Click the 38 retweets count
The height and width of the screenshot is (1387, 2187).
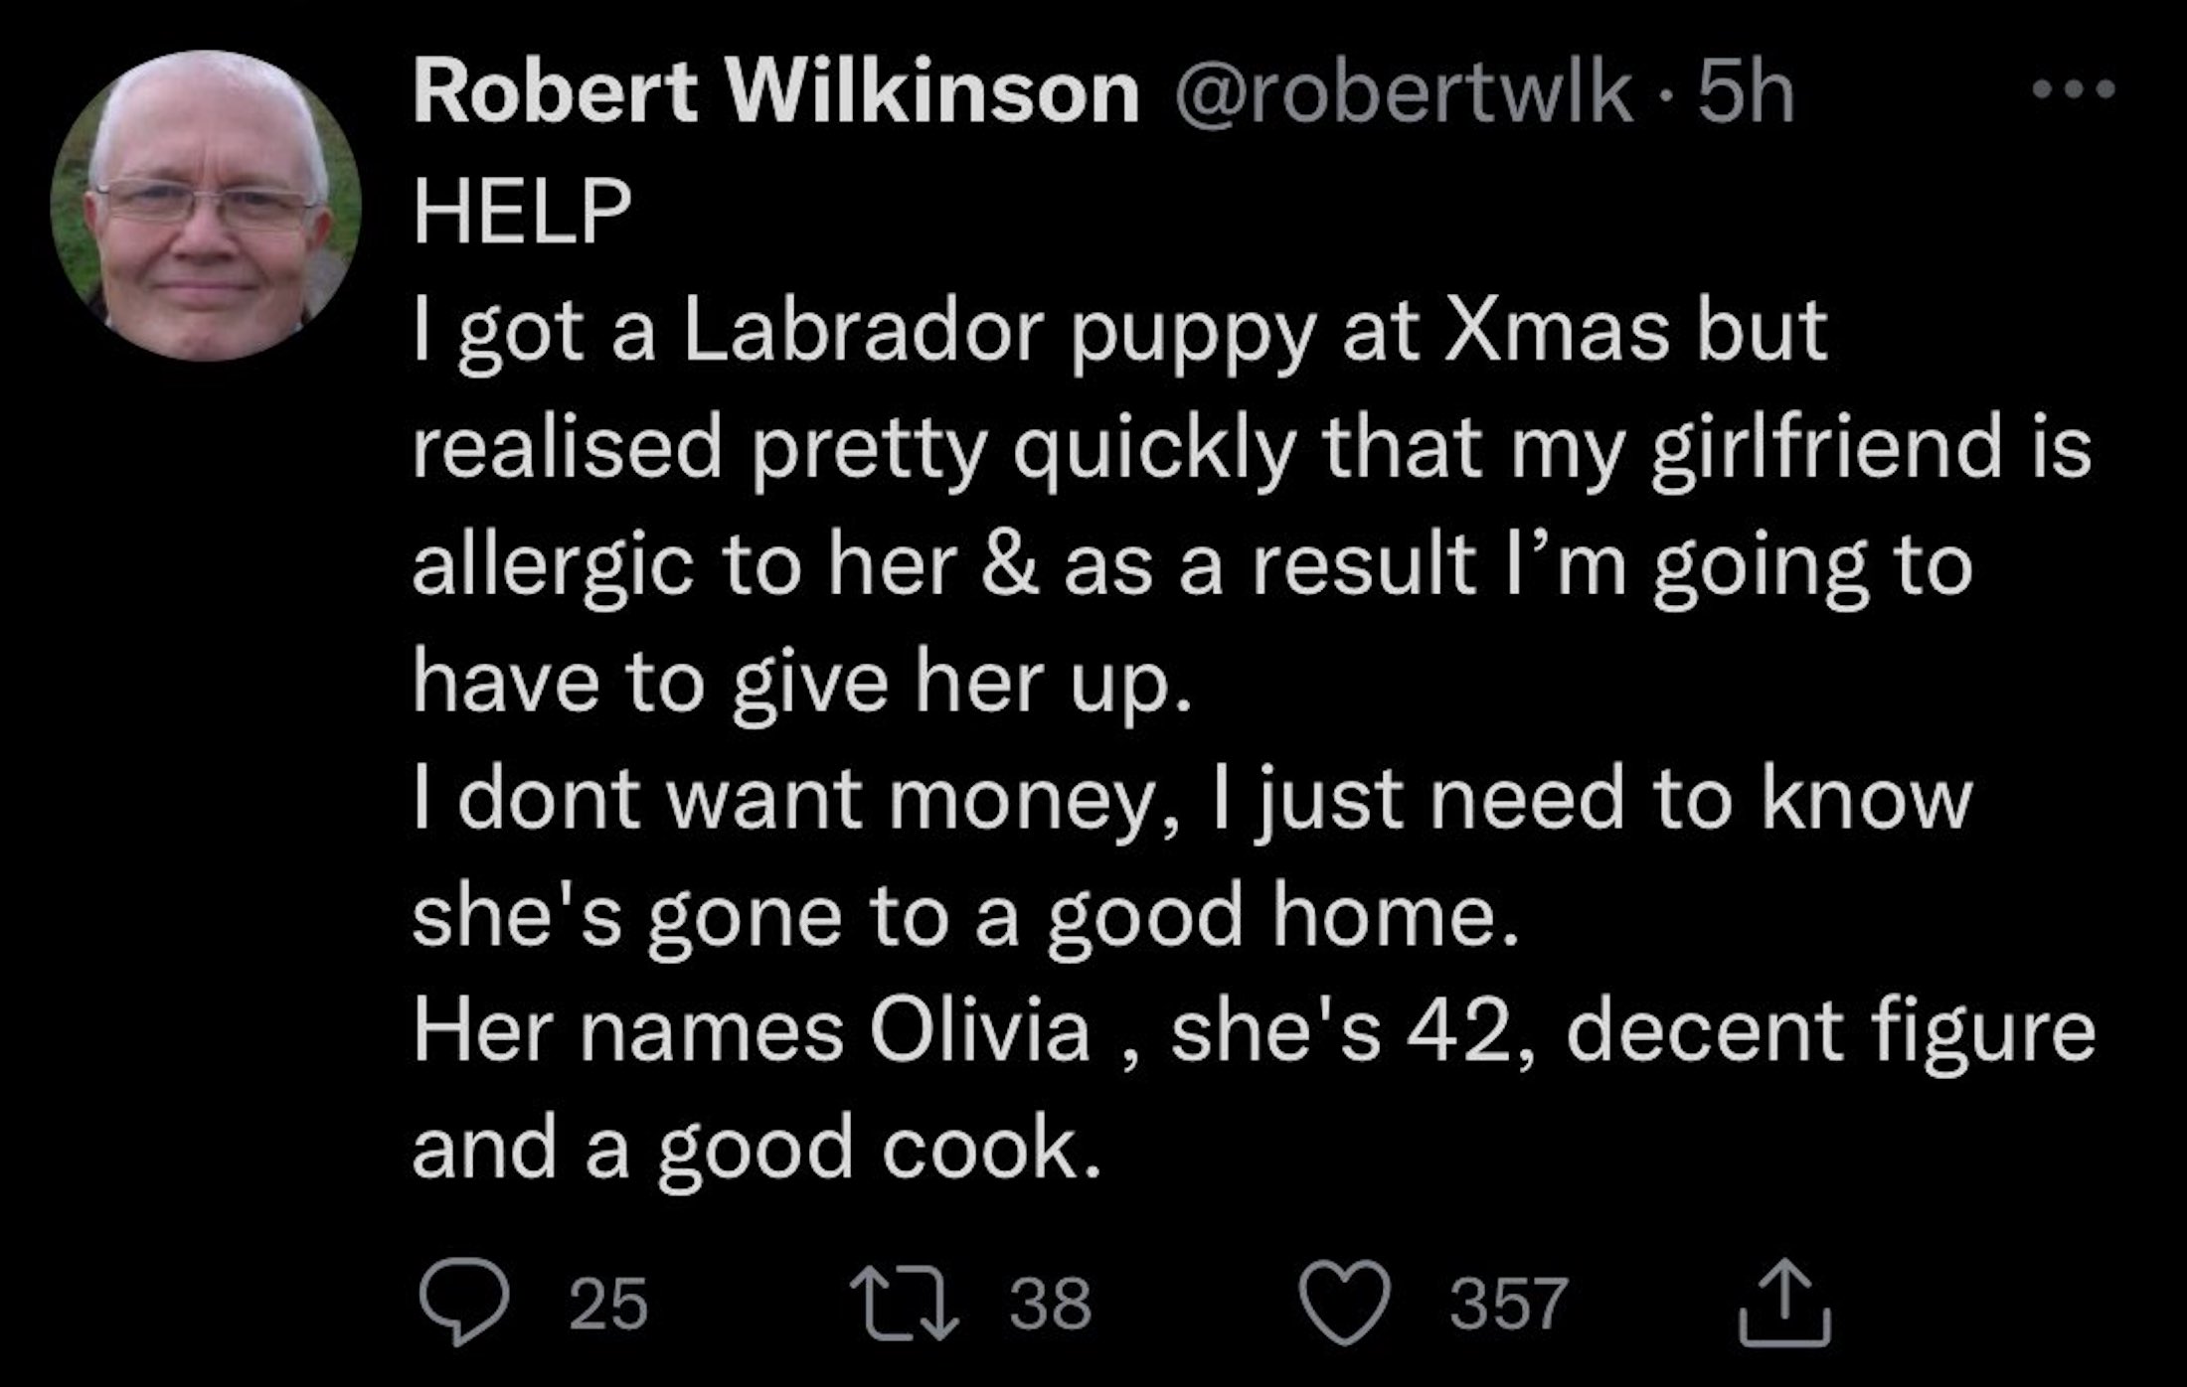coord(1051,1304)
